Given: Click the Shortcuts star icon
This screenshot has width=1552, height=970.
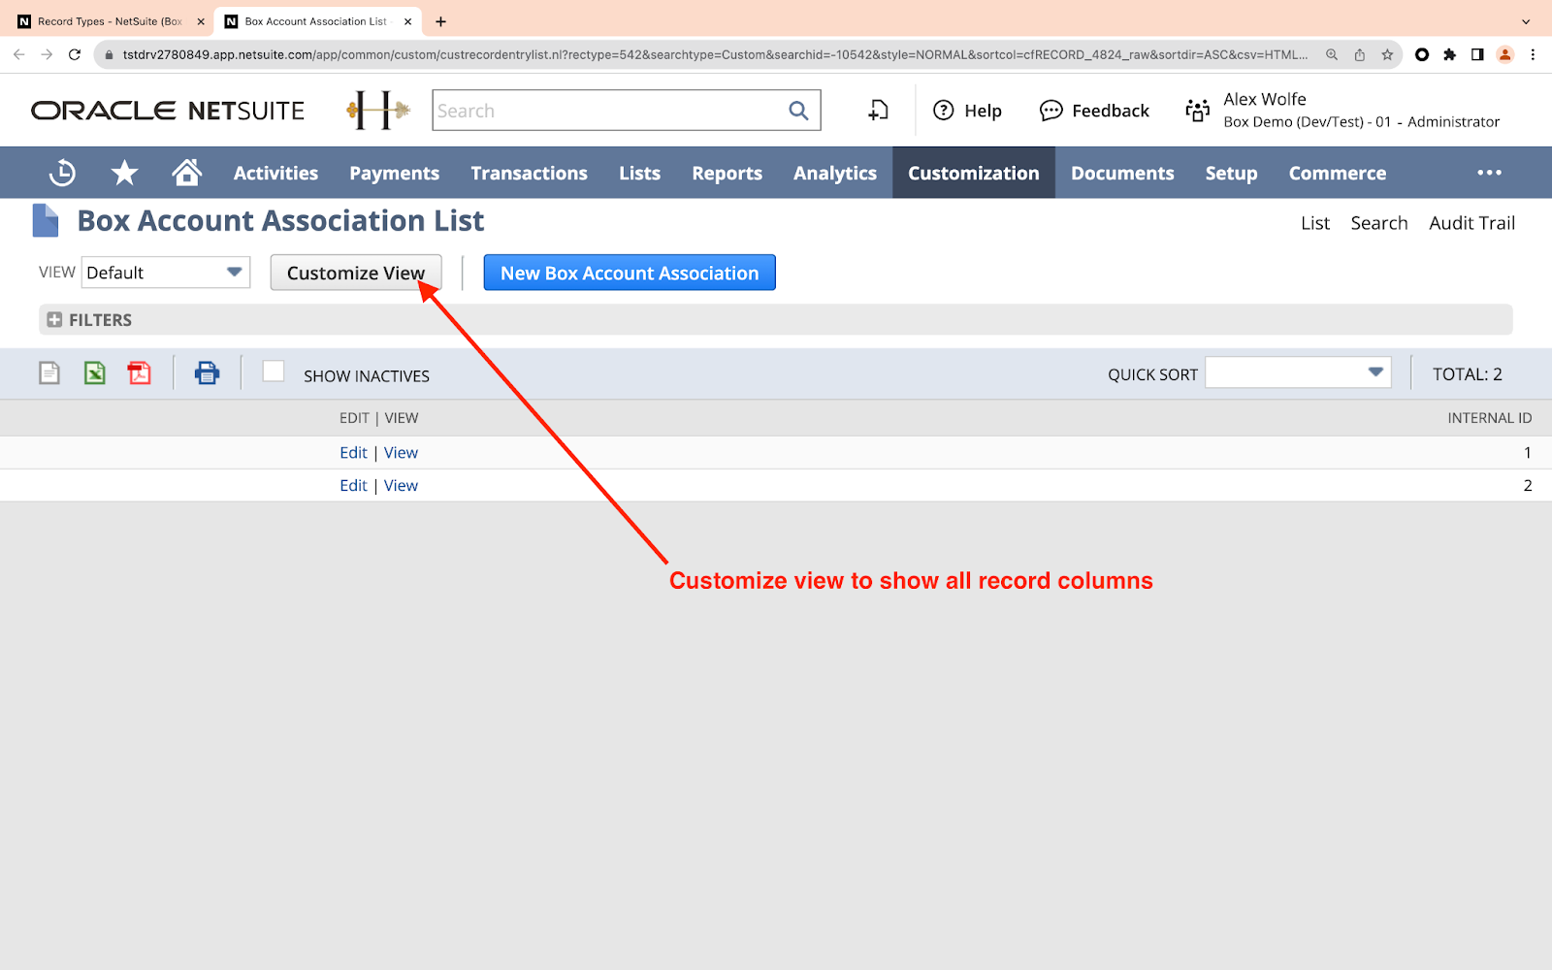Looking at the screenshot, I should 124,173.
